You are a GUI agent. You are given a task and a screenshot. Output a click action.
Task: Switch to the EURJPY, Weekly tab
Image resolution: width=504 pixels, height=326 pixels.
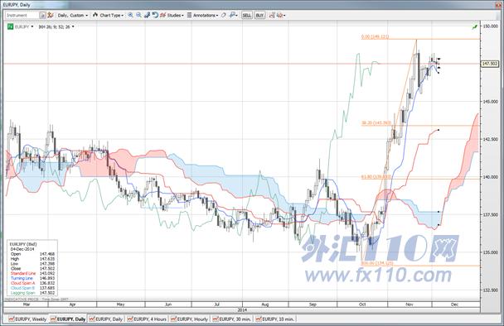(x=28, y=319)
